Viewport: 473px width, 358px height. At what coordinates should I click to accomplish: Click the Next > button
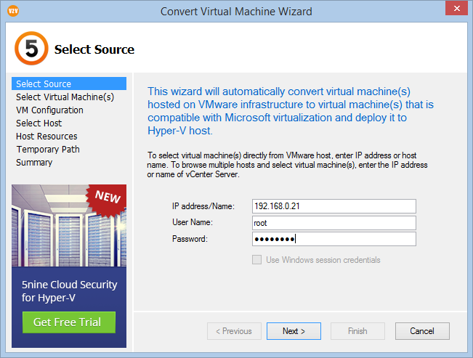click(x=294, y=331)
